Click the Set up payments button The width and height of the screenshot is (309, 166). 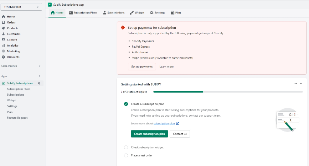coord(142,66)
